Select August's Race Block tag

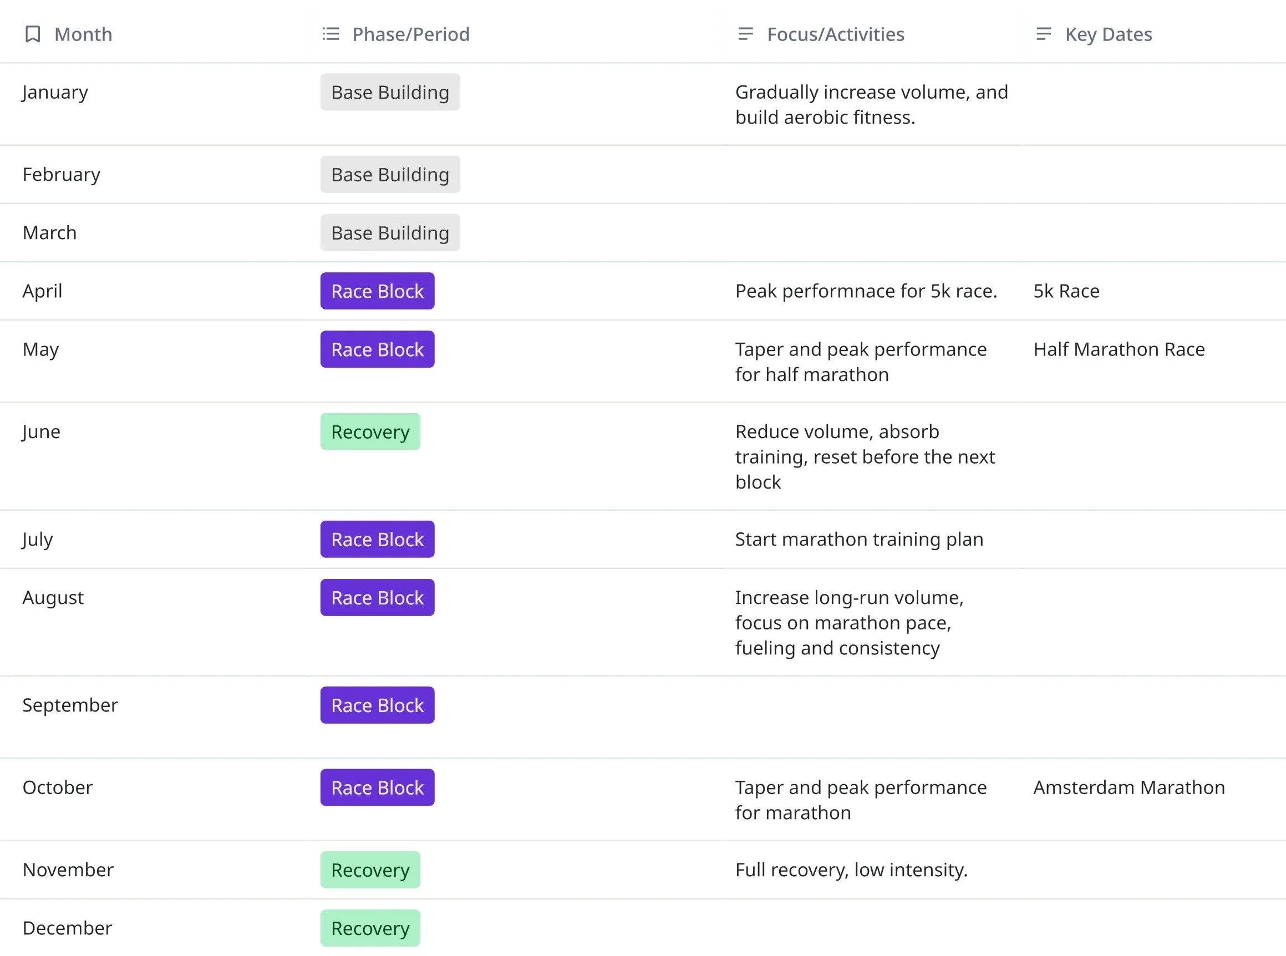377,598
